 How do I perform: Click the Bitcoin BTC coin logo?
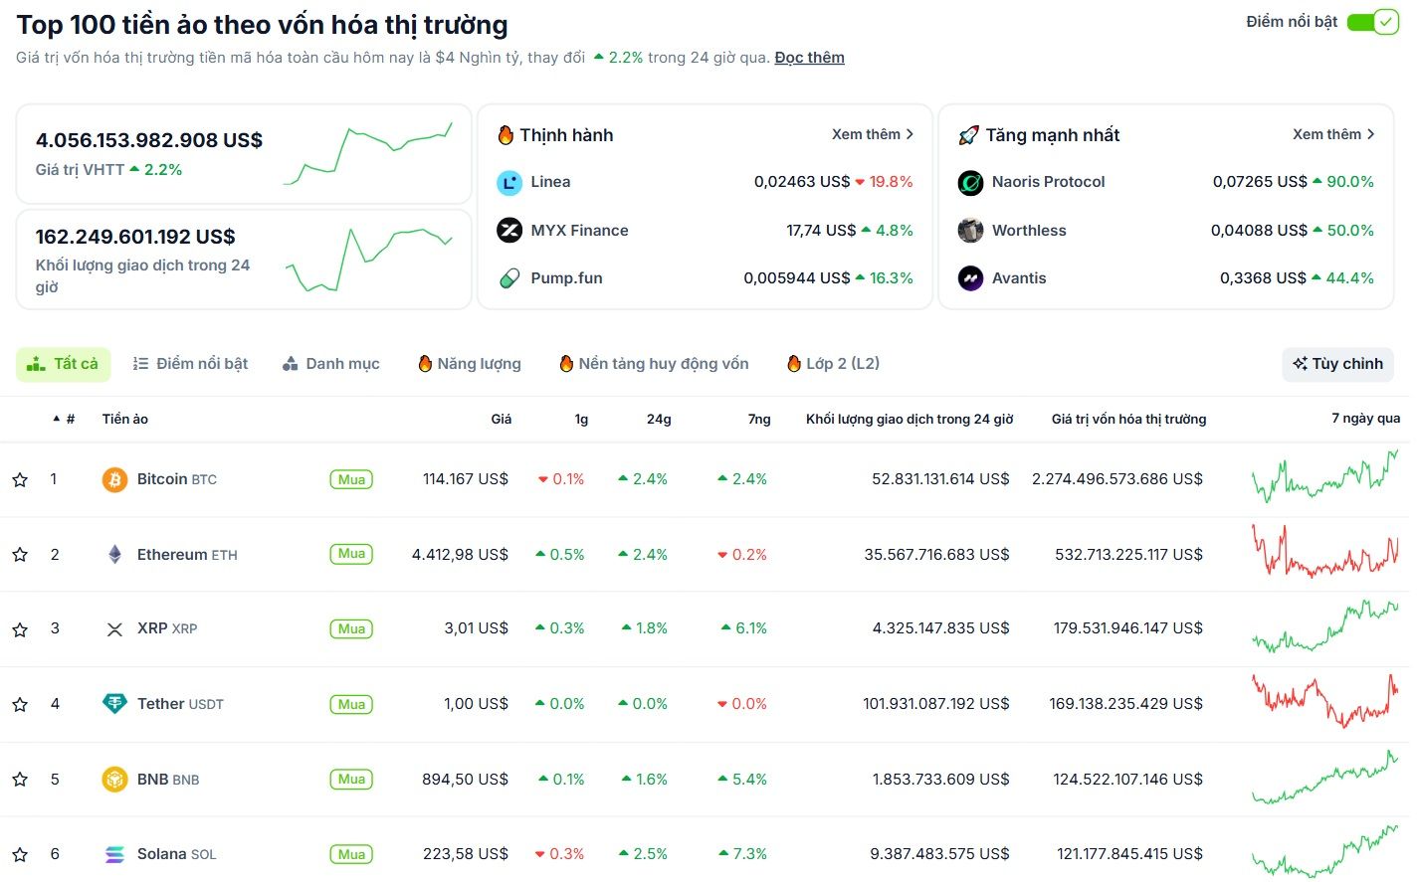coord(114,478)
